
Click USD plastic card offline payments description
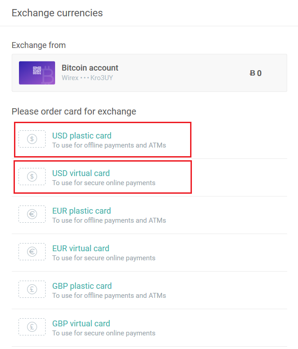tap(109, 145)
